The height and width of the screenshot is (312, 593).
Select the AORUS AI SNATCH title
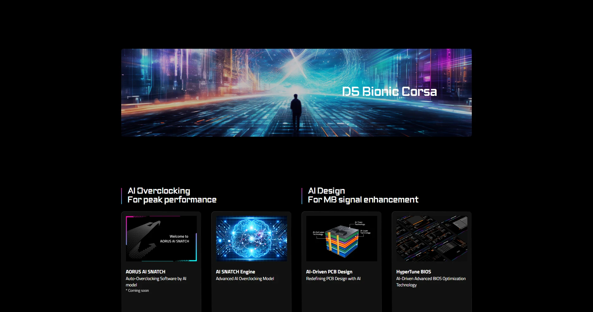(146, 272)
